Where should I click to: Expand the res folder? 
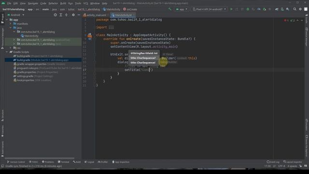tap(11, 48)
